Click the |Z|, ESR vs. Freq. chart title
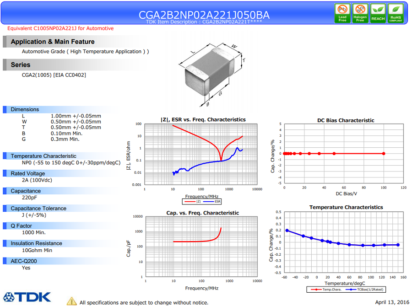412x306 pixels. (203, 120)
